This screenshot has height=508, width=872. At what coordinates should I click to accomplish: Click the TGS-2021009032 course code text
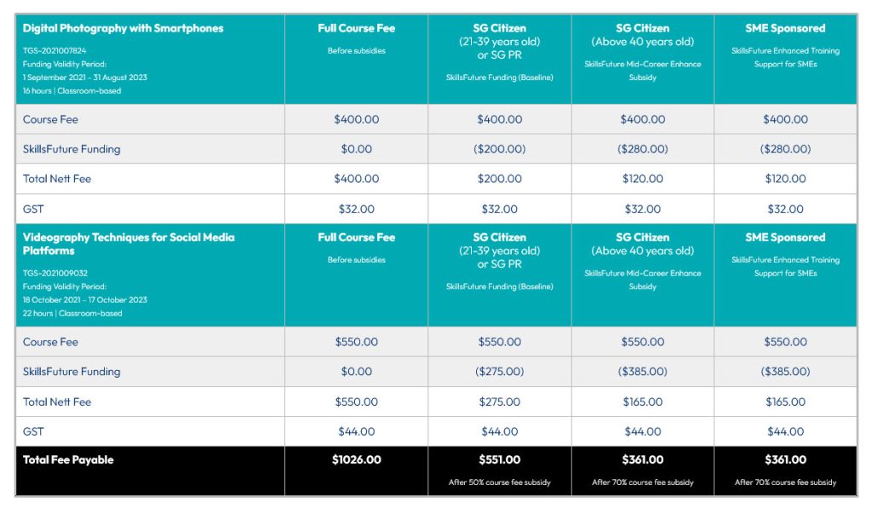[55, 273]
